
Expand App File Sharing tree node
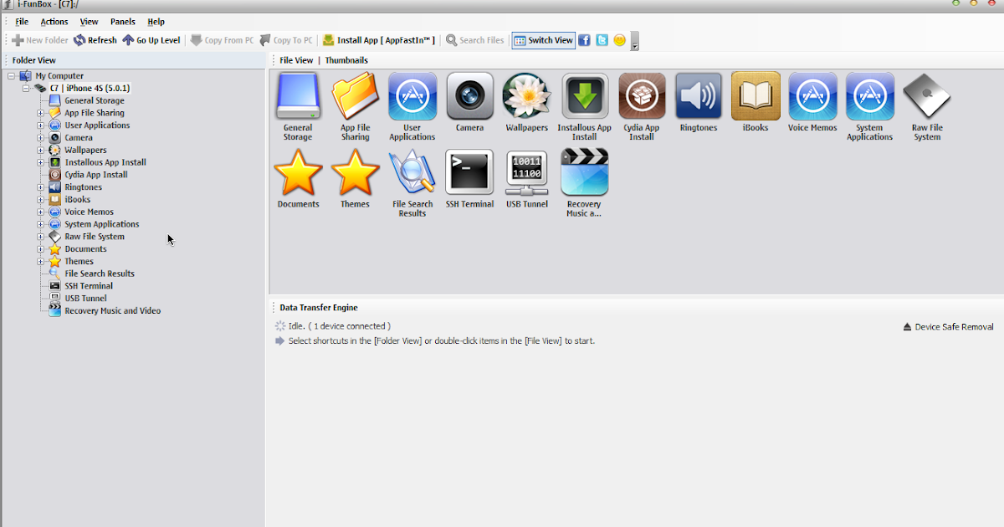[40, 113]
